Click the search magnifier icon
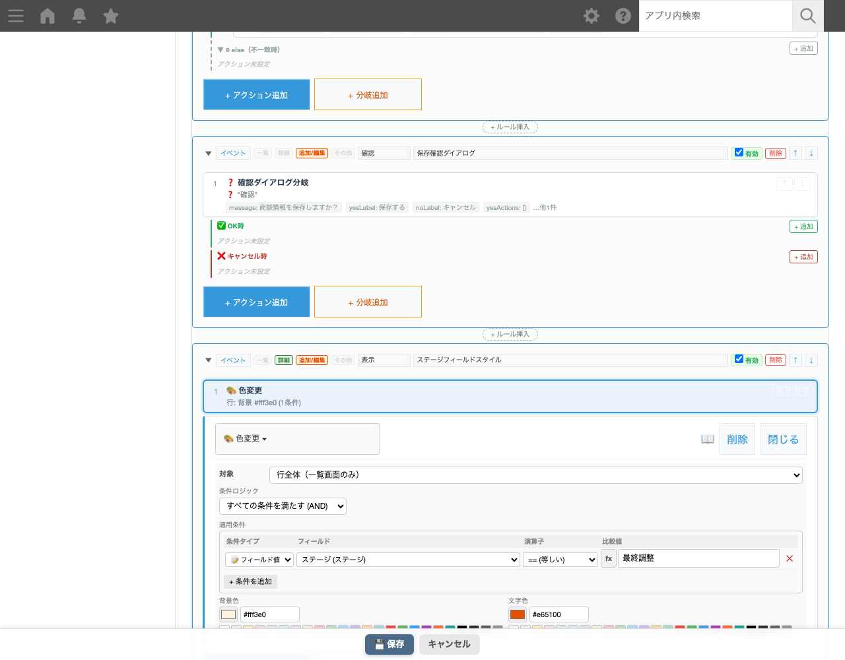The image size is (845, 660). [808, 16]
